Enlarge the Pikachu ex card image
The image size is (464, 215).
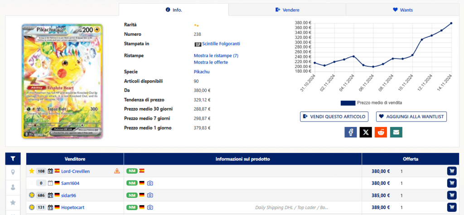pos(62,81)
